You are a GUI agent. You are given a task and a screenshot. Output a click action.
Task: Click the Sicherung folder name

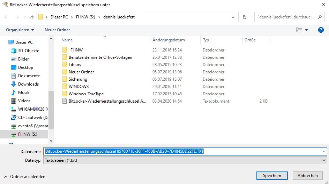coord(78,79)
